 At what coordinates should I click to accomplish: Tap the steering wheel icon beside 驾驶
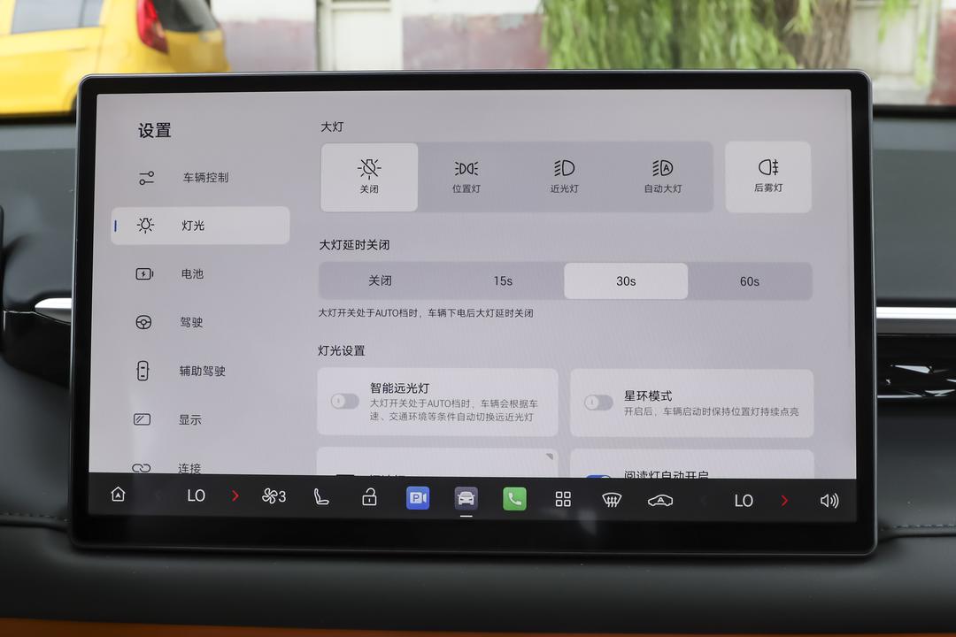[144, 322]
